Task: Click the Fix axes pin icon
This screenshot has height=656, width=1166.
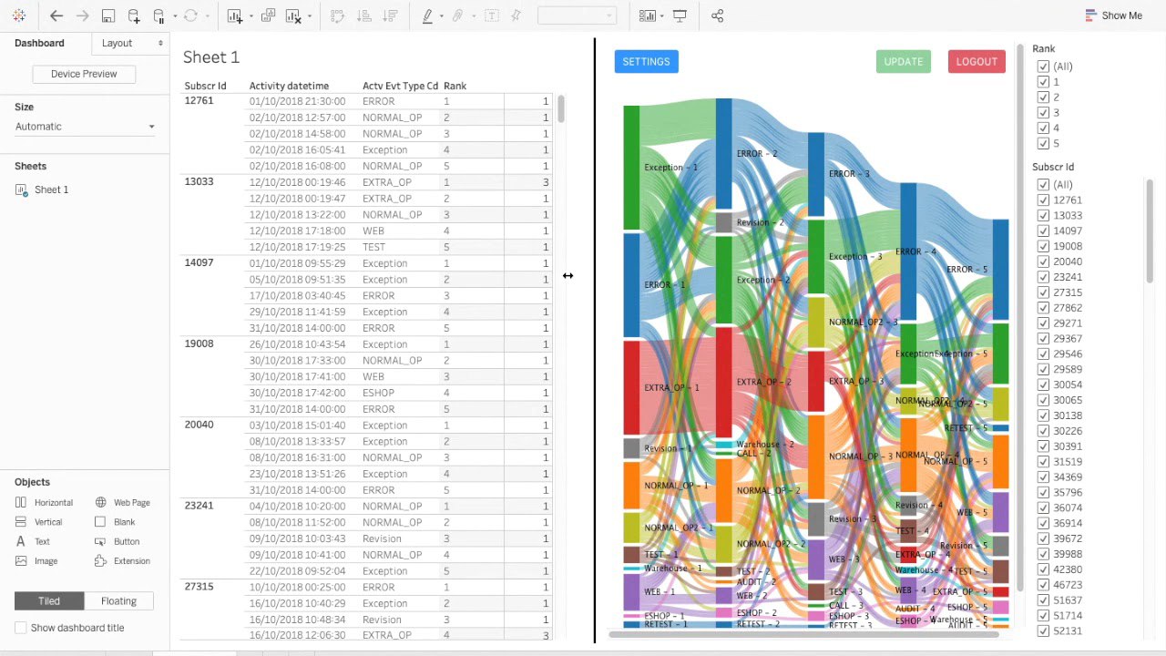Action: (517, 15)
